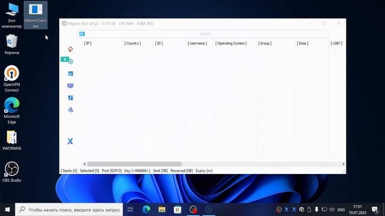Viewport: 385px width, 216px height.
Task: Open network status in system tray
Action: tap(324, 209)
